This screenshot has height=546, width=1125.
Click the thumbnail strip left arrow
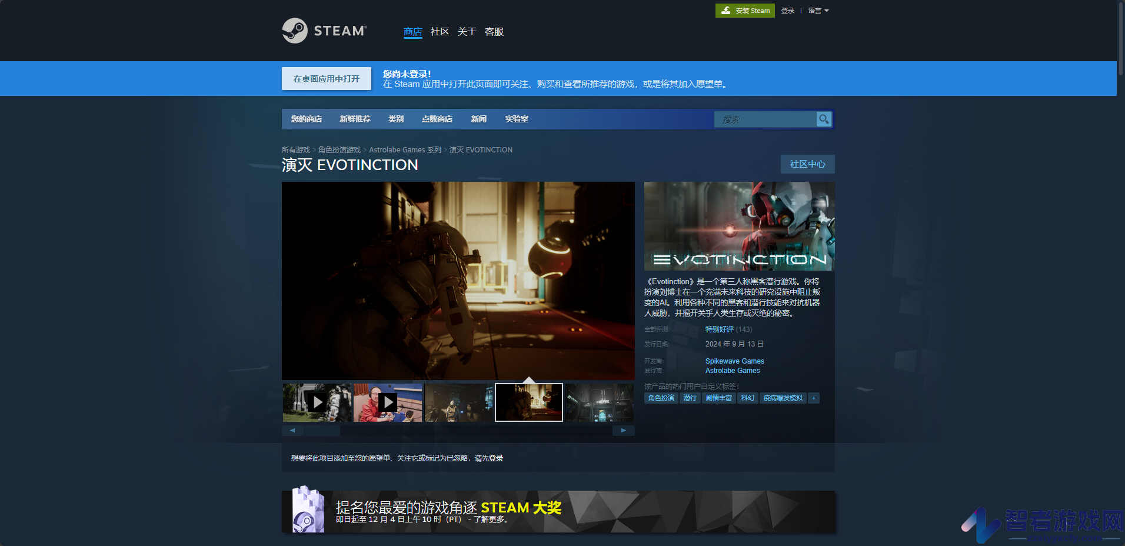[x=292, y=431]
